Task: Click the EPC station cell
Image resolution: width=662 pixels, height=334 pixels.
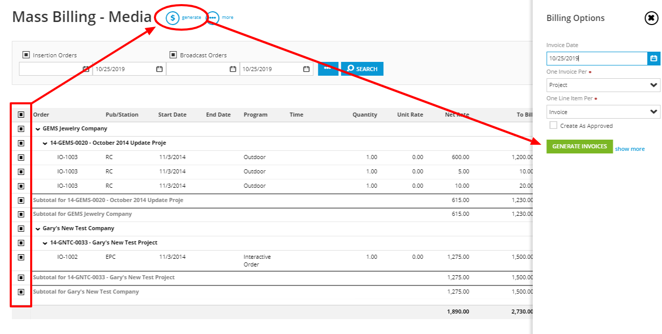Action: [110, 257]
